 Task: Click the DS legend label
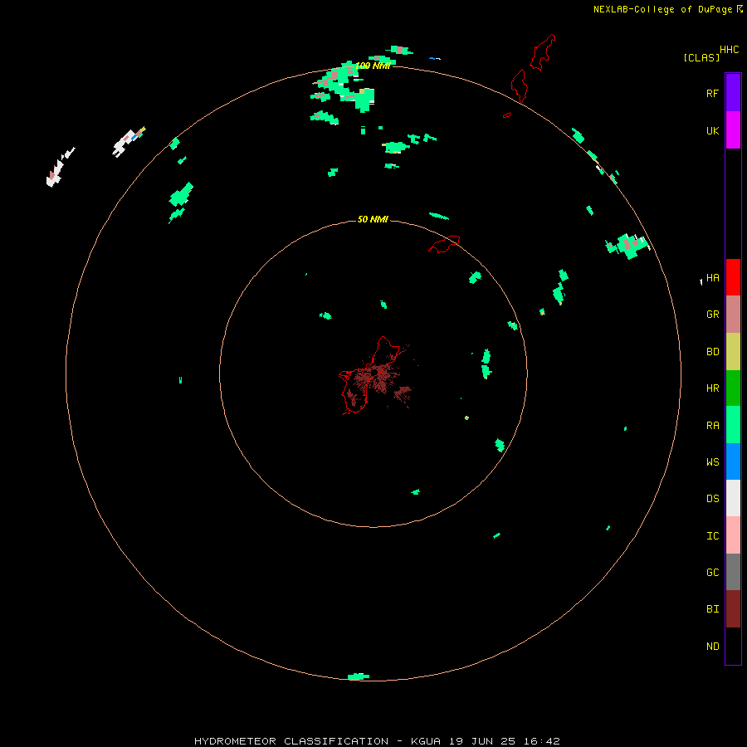point(712,498)
